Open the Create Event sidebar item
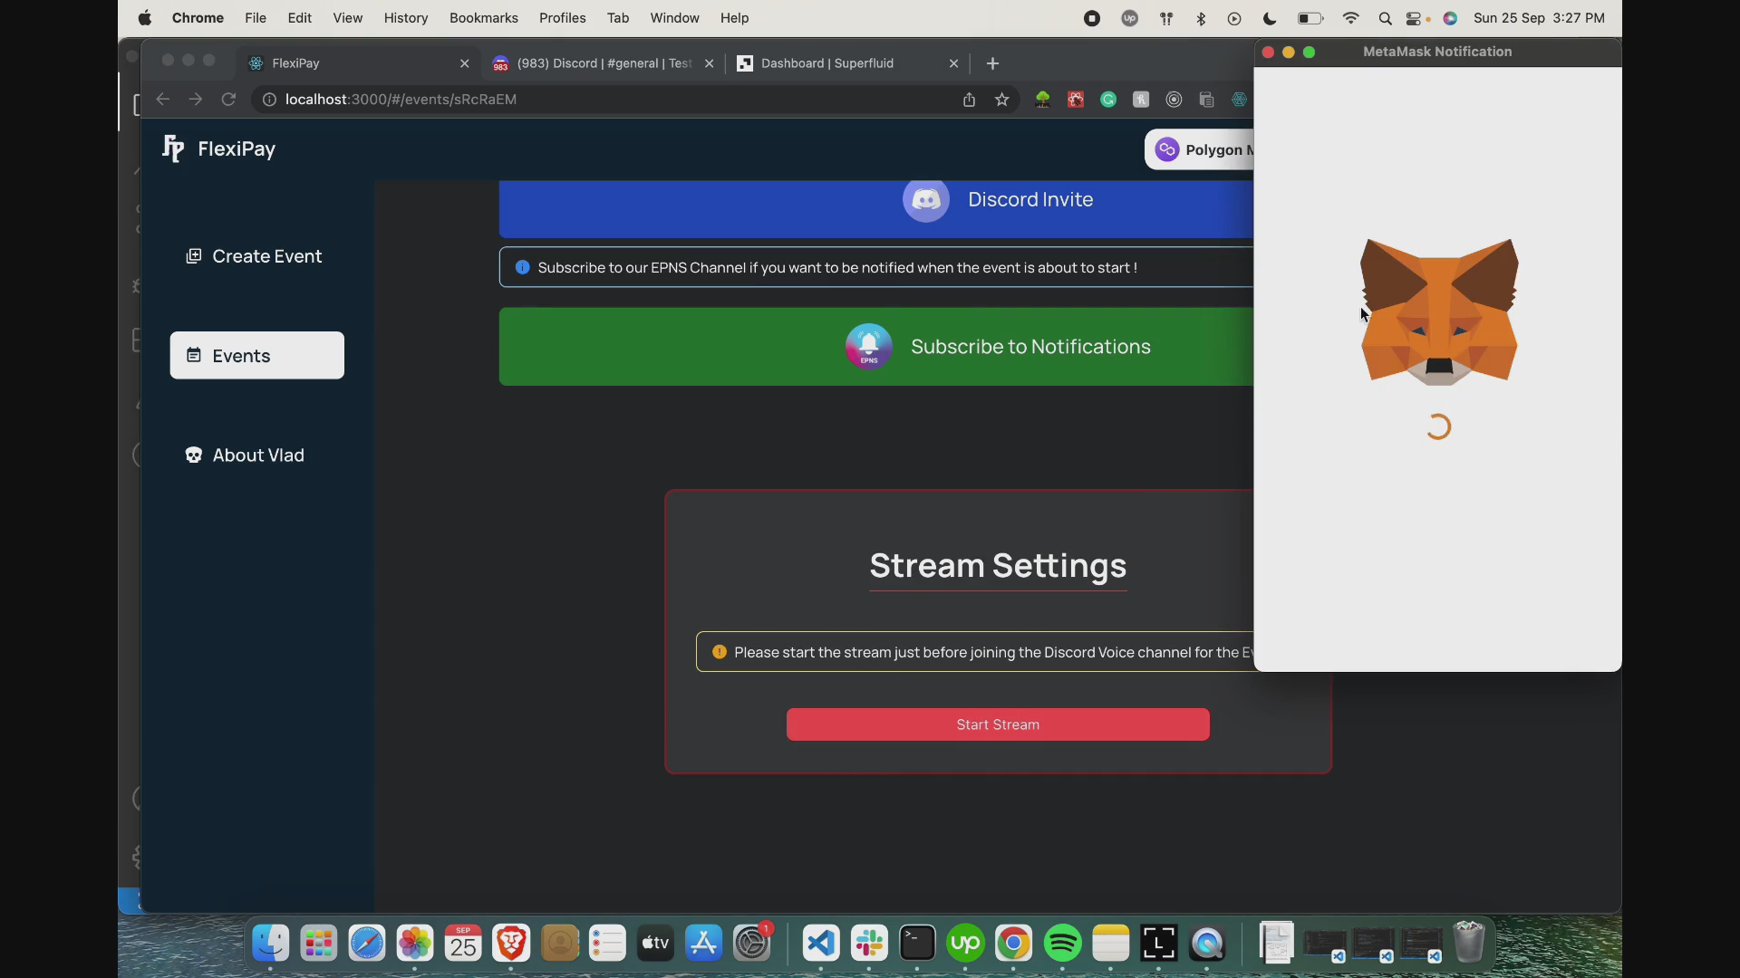Image resolution: width=1740 pixels, height=978 pixels. pyautogui.click(x=255, y=256)
